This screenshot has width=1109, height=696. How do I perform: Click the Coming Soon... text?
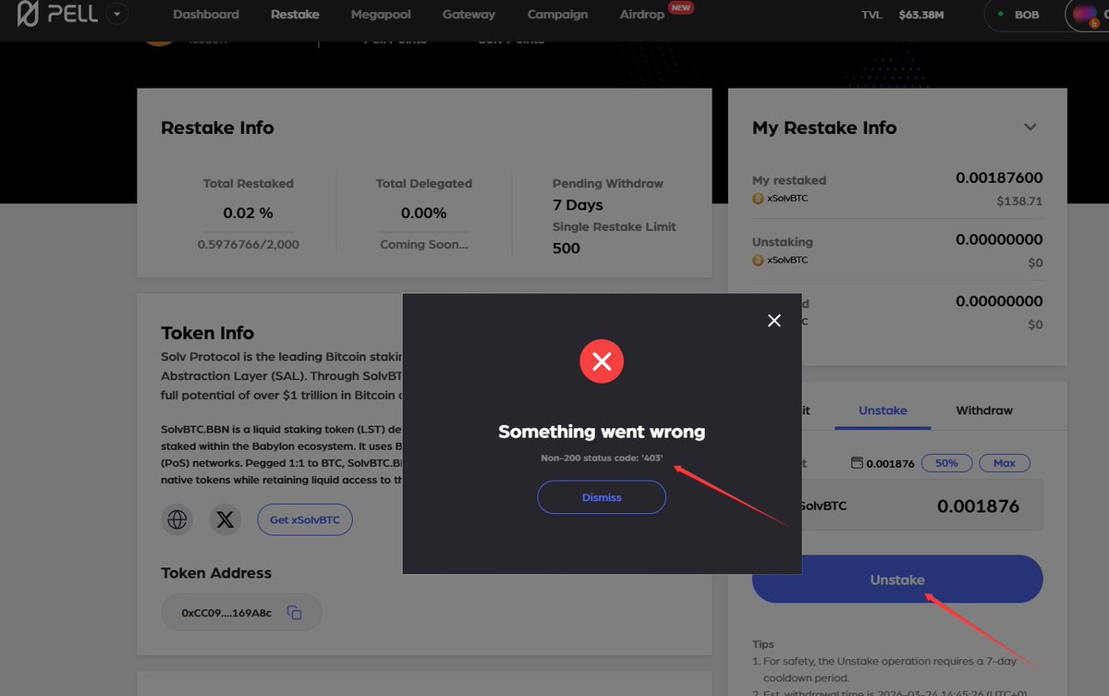(x=424, y=245)
